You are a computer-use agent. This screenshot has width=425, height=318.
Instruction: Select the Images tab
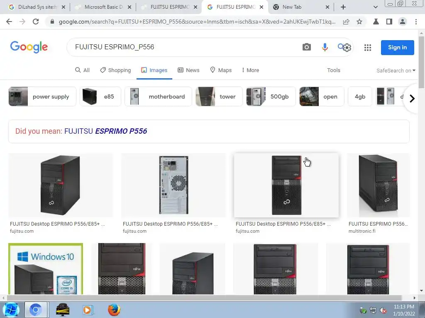154,70
